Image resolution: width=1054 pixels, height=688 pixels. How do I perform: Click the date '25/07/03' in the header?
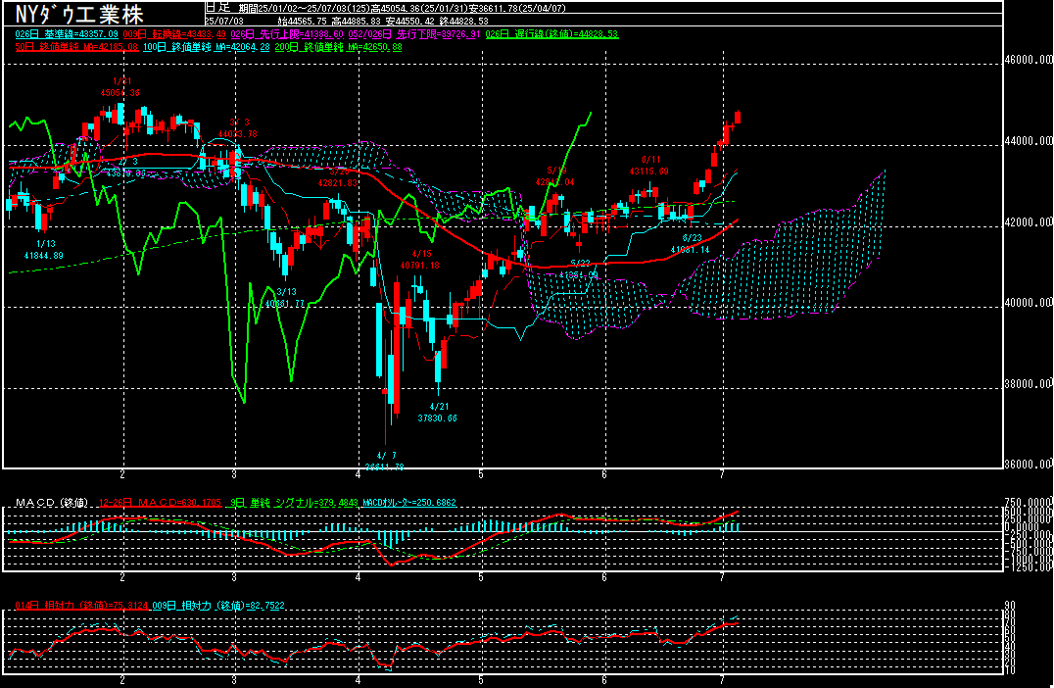(224, 21)
